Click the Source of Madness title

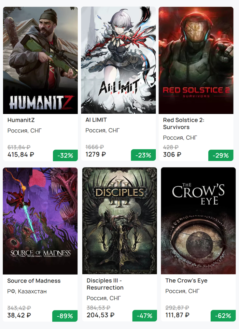click(x=34, y=281)
